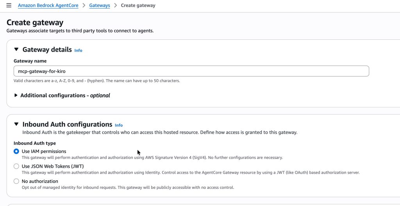400x206 pixels.
Task: Open the side navigation hamburger menu
Action: coord(9,5)
